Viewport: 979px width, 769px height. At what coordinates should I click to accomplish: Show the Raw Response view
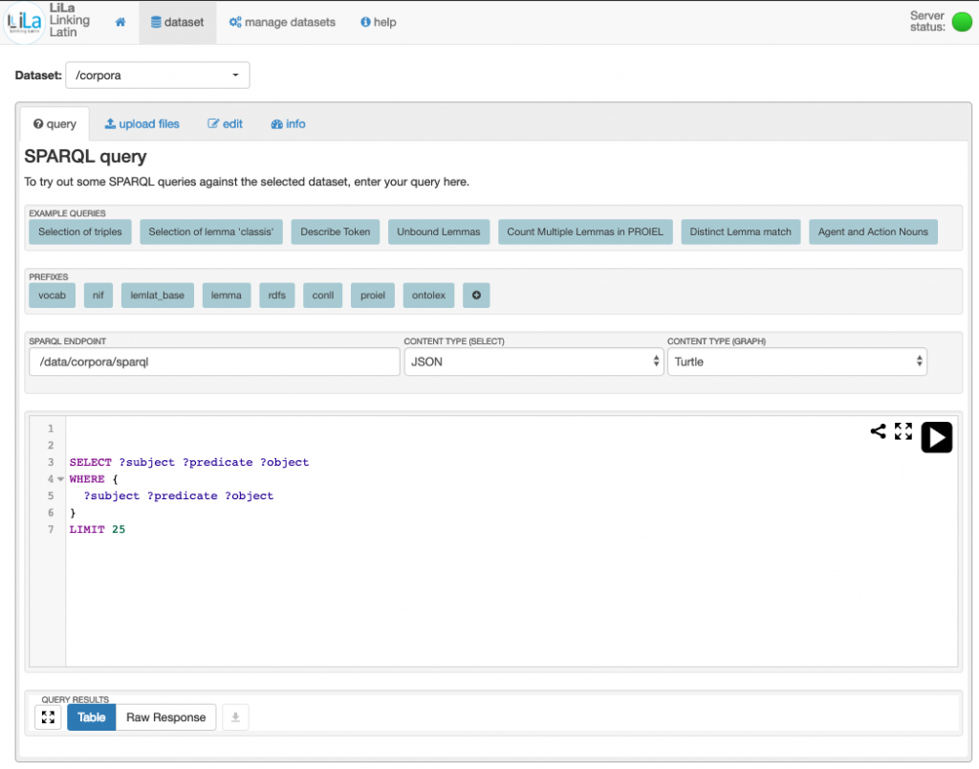click(x=166, y=717)
